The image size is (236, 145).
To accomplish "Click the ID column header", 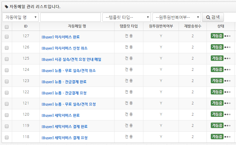I will pos(26,26).
